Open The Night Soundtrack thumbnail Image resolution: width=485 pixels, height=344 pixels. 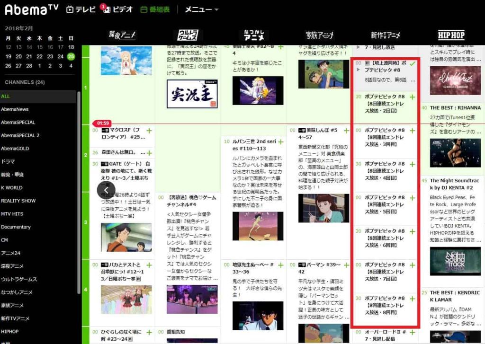pyautogui.click(x=455, y=261)
